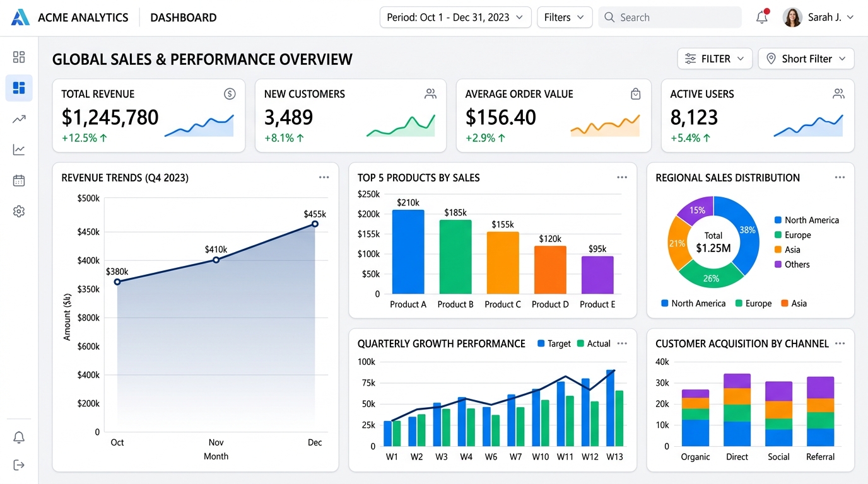Click the Product B $185k bar

455,256
